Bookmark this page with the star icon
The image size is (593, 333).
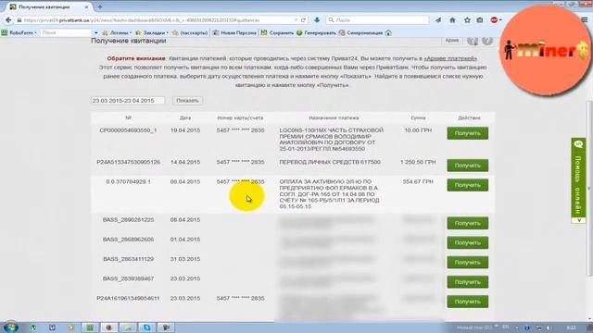coord(467,20)
